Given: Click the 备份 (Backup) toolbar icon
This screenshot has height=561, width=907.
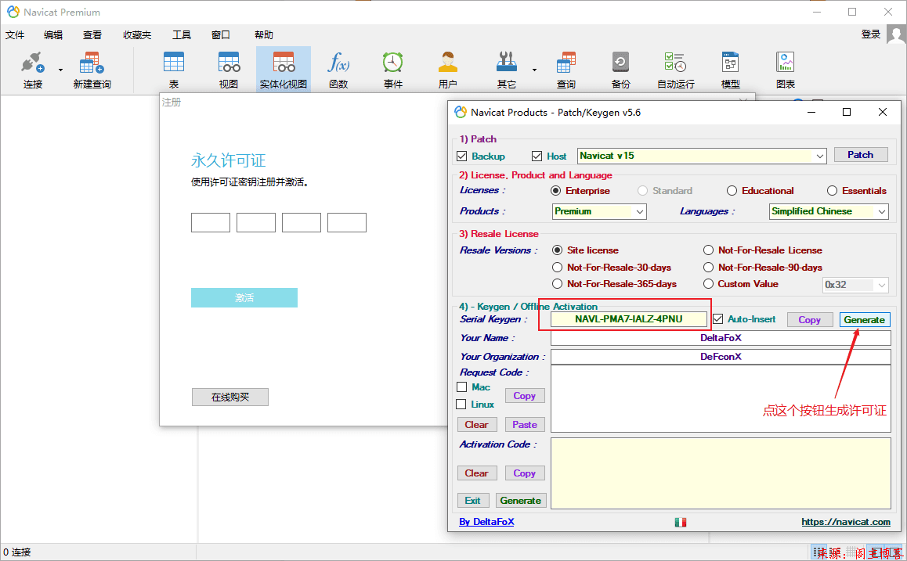Looking at the screenshot, I should [x=620, y=70].
